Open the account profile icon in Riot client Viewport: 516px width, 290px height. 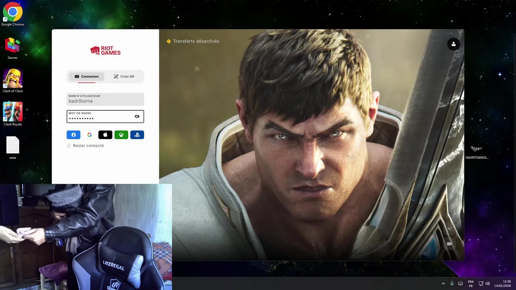(454, 44)
